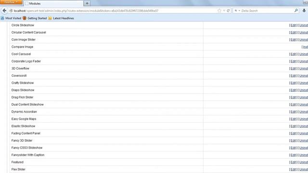The height and width of the screenshot is (173, 308).
Task: Uninstall the Featured module
Action: pyautogui.click(x=304, y=162)
